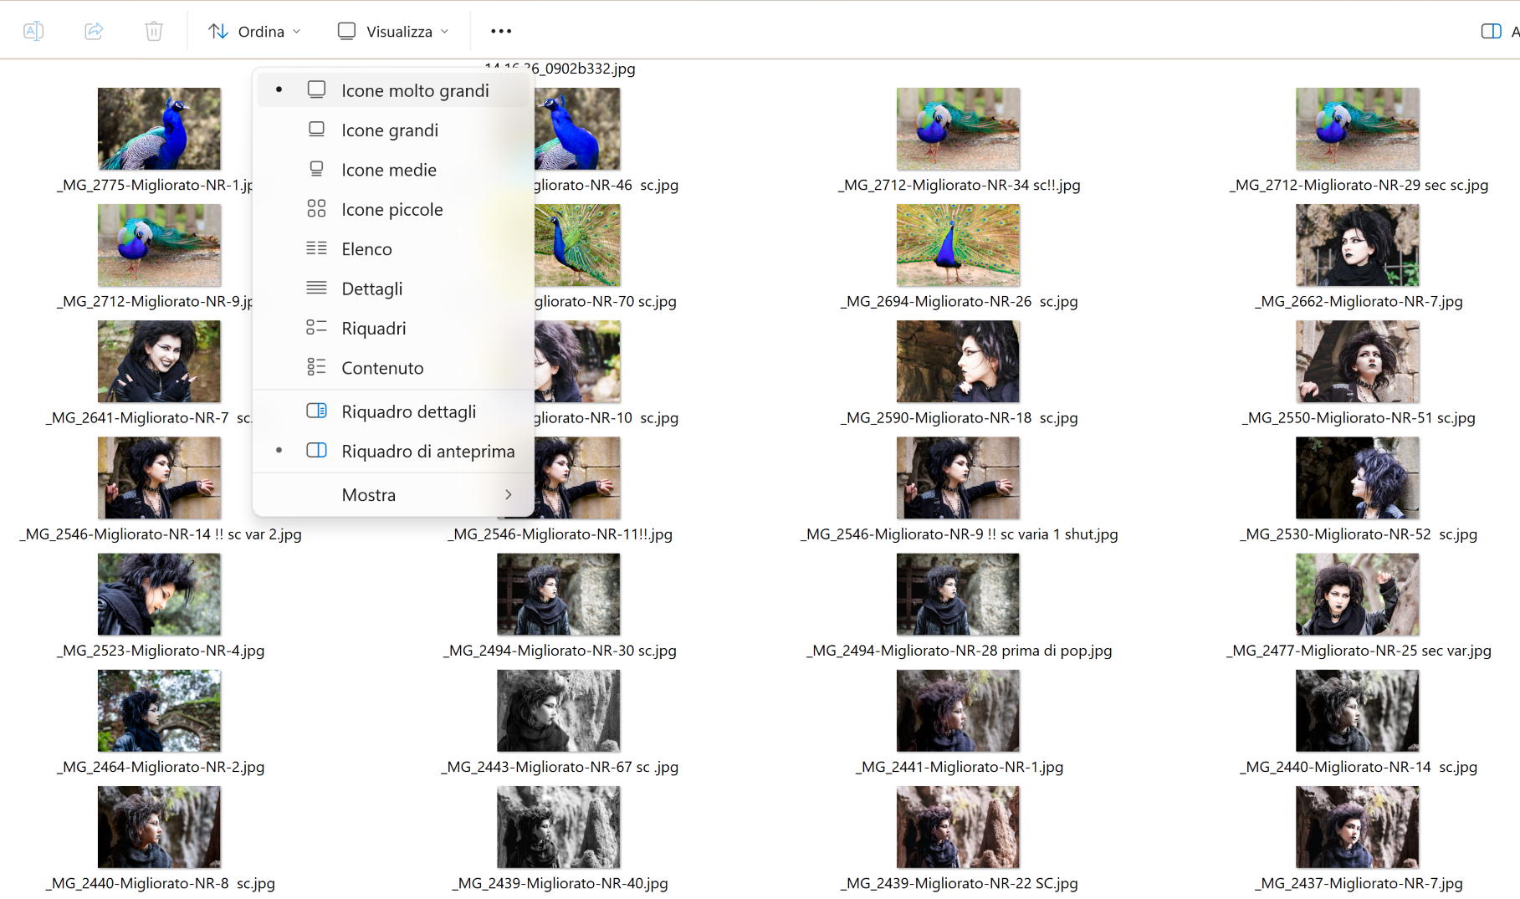Image resolution: width=1520 pixels, height=899 pixels.
Task: Click file name _MG_2441-Migliorato-NR-1.jpg
Action: (x=959, y=766)
